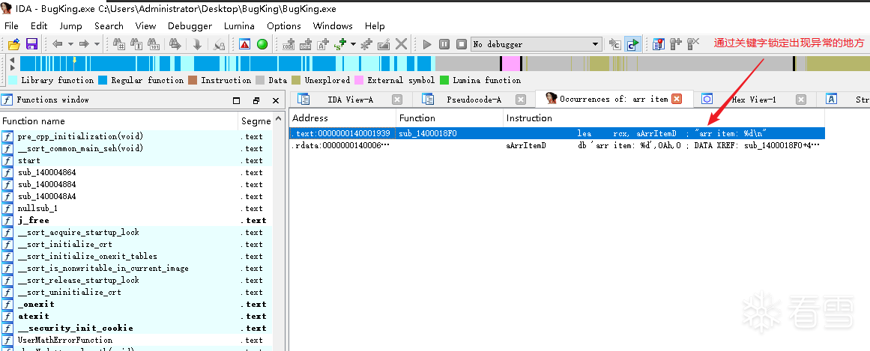Open the string type dropdown arrow
This screenshot has height=351, width=870.
[353, 44]
